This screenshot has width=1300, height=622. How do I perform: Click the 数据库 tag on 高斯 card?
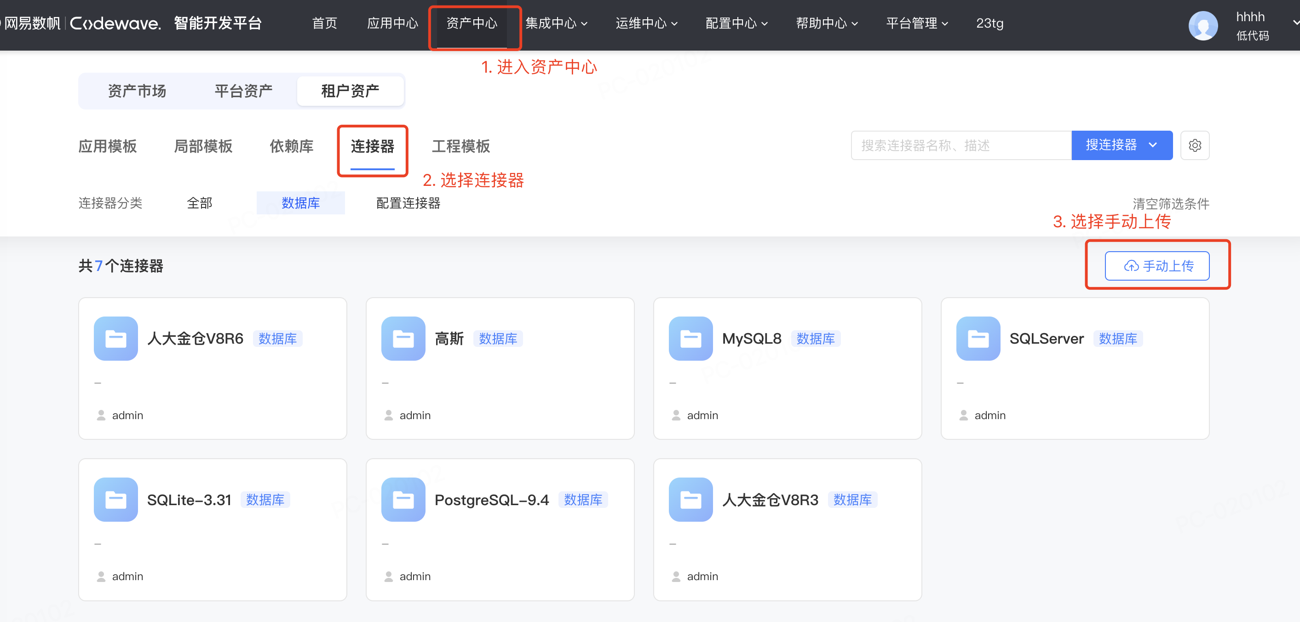click(498, 338)
